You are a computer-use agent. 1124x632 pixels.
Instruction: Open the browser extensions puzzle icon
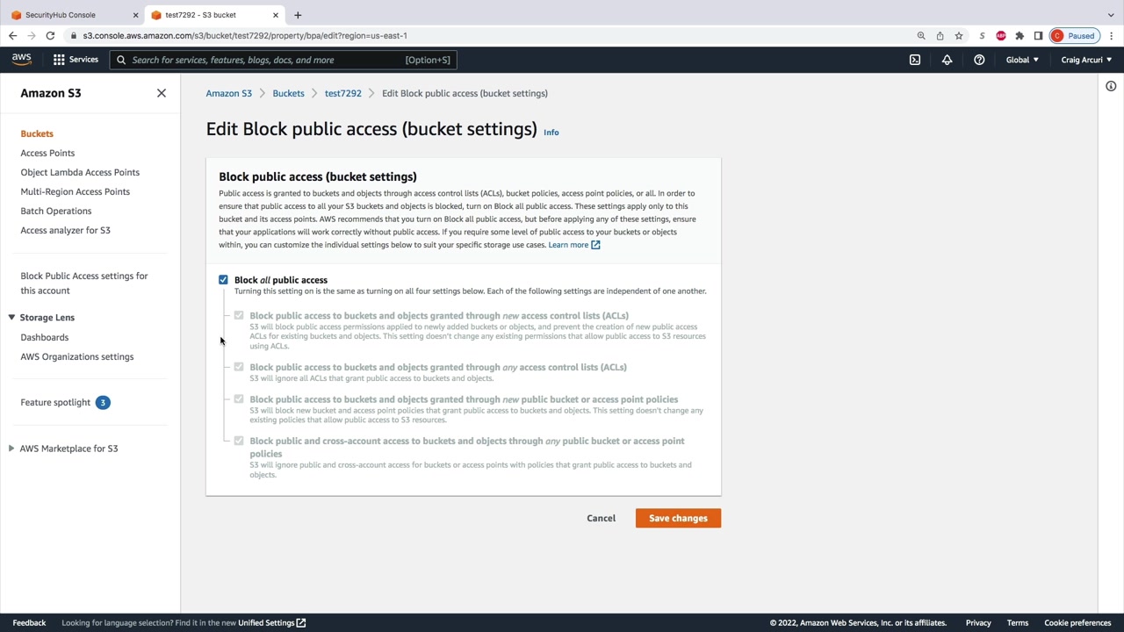pyautogui.click(x=1020, y=36)
